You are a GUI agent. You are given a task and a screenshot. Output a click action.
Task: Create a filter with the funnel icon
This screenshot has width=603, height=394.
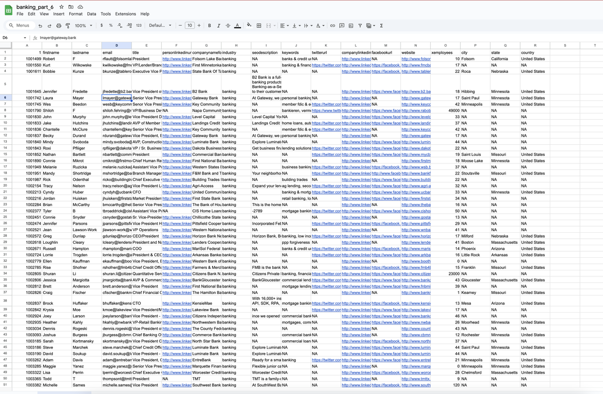tap(360, 26)
